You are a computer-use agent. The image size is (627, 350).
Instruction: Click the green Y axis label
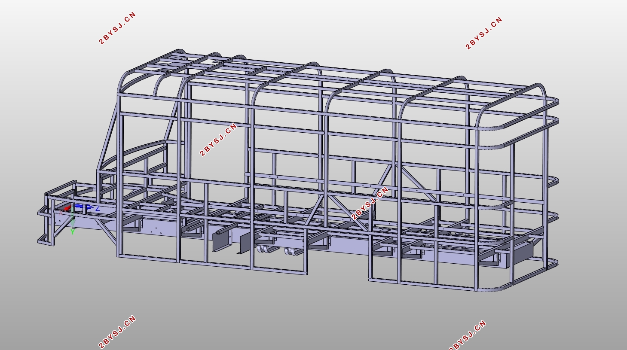coord(73,231)
